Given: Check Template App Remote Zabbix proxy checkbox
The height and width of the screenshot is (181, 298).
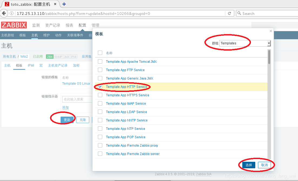Looking at the screenshot, I should pos(100,145).
